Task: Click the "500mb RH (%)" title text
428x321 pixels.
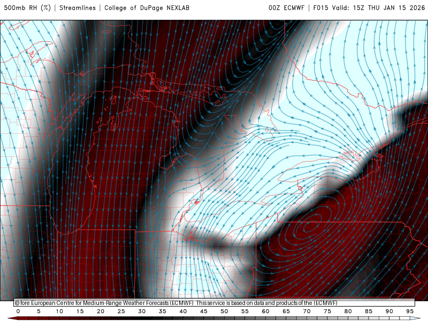Action: tap(27, 7)
